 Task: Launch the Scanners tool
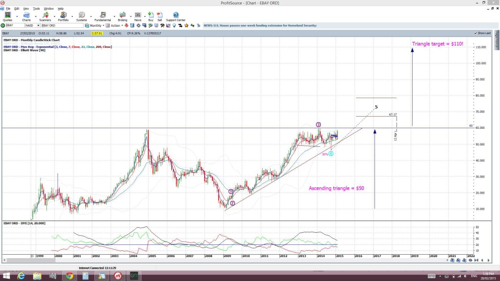tap(45, 17)
